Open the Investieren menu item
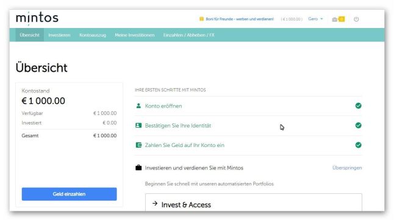Screen dimensions: 394x220 click(59, 35)
